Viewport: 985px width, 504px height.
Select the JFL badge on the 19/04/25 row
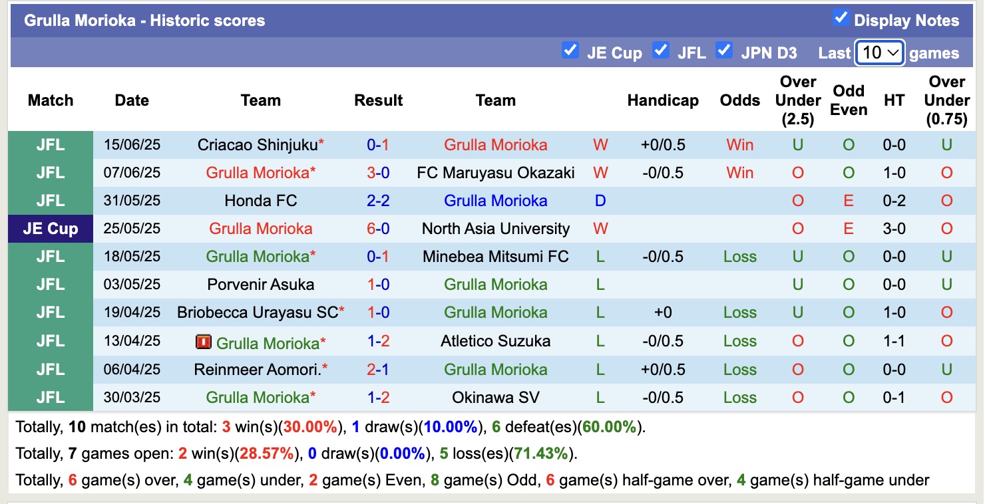tap(50, 312)
